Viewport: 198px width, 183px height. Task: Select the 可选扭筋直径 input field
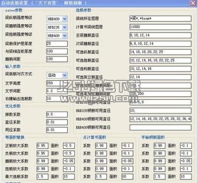[160, 61]
